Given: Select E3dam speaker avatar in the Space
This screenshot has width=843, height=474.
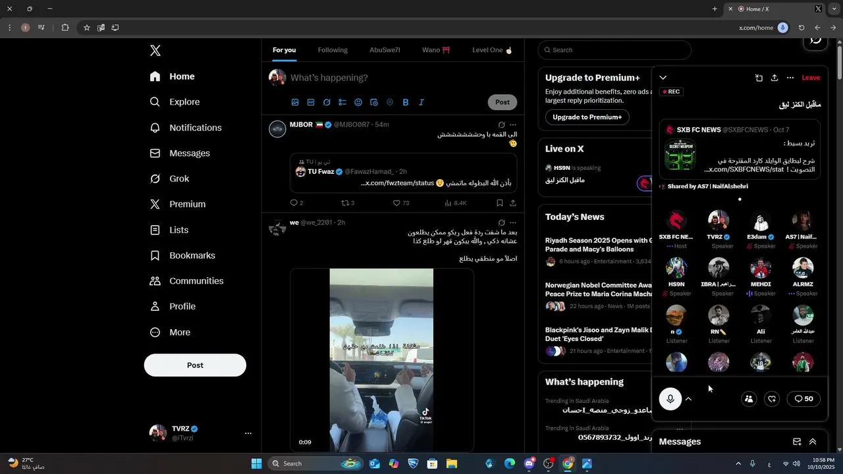Looking at the screenshot, I should pyautogui.click(x=761, y=221).
